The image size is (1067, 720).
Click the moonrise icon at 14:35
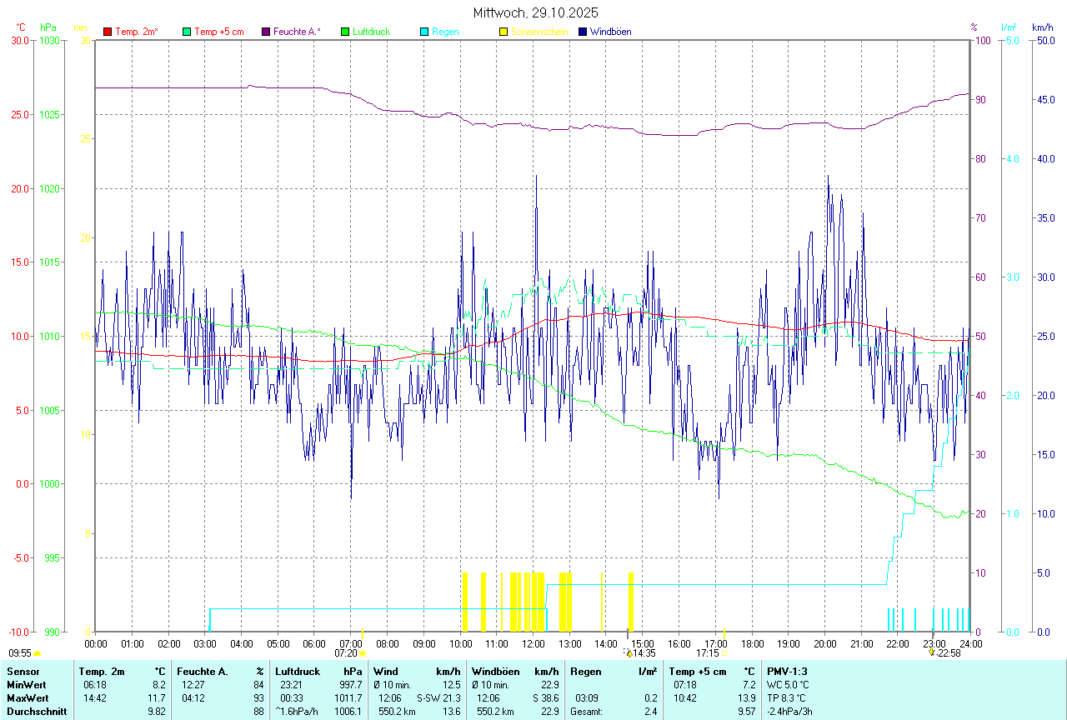tap(628, 653)
